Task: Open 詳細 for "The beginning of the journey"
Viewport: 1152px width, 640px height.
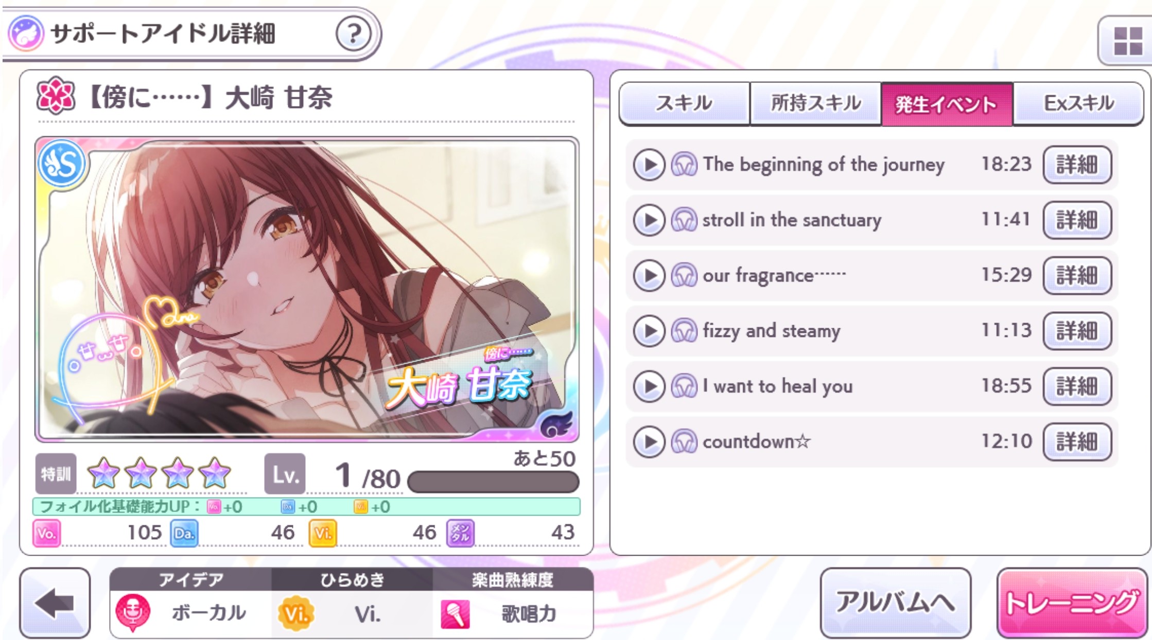Action: 1077,165
